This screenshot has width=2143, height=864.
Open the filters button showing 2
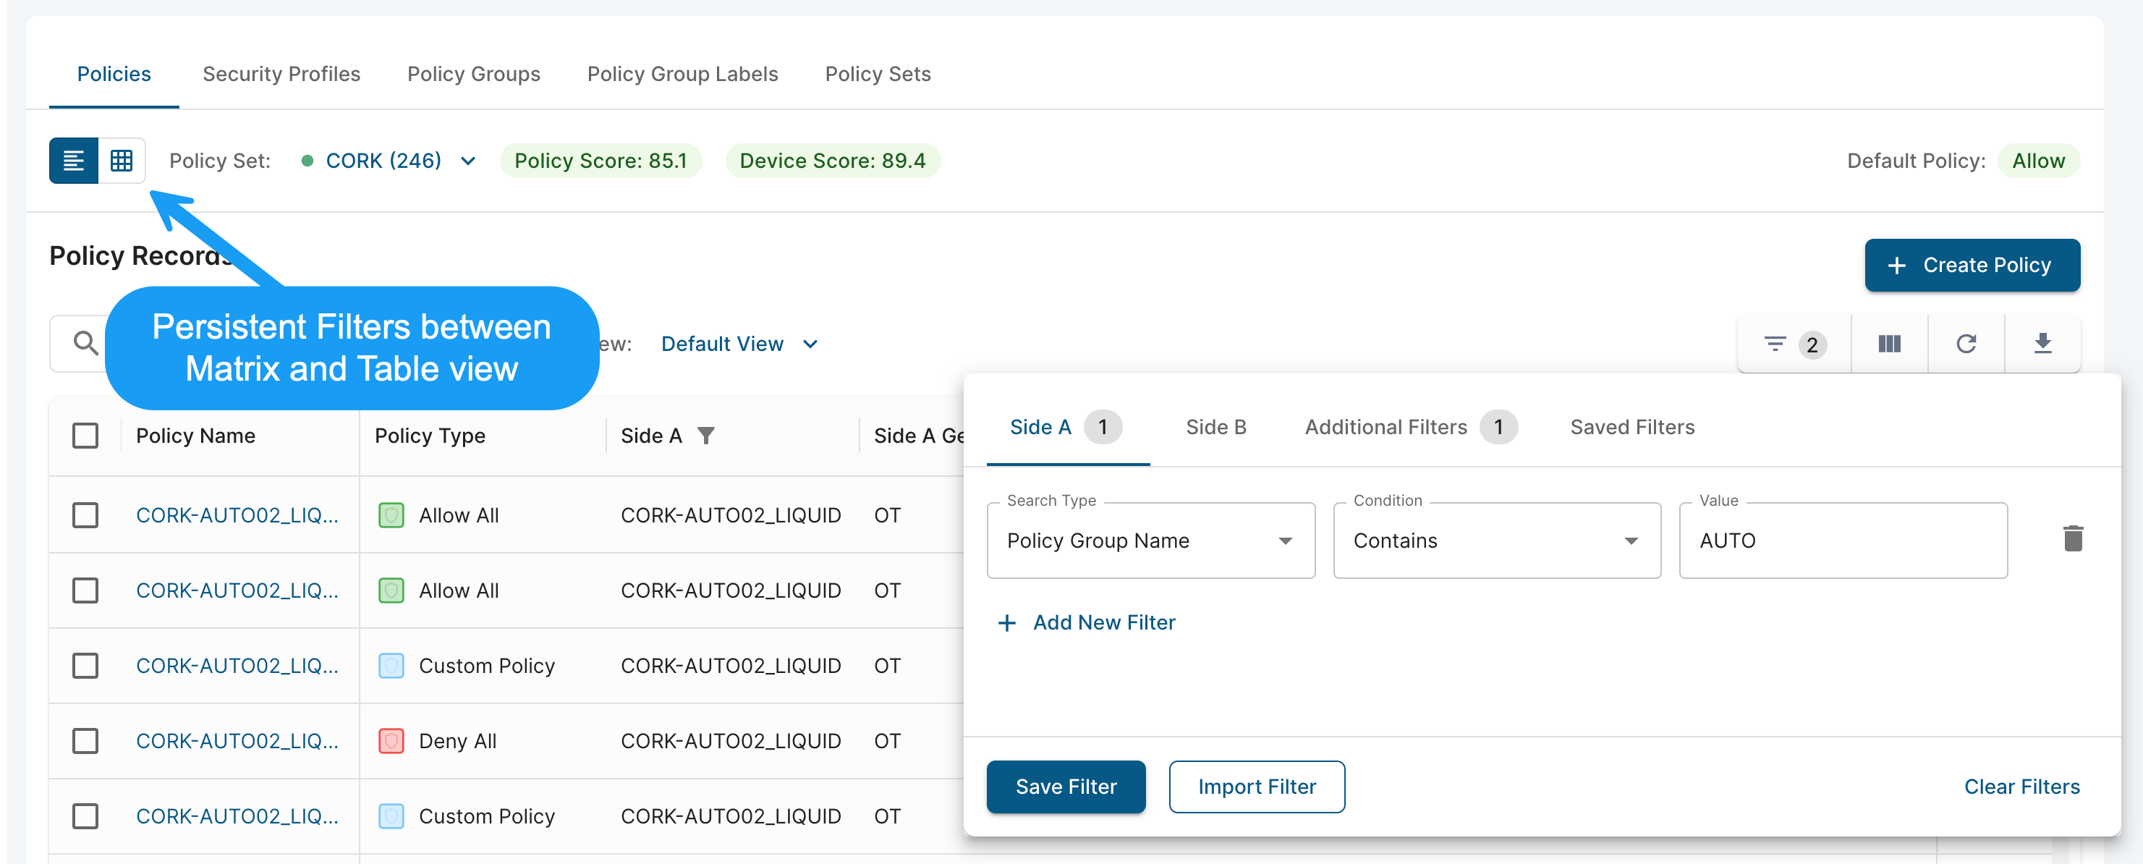point(1794,344)
